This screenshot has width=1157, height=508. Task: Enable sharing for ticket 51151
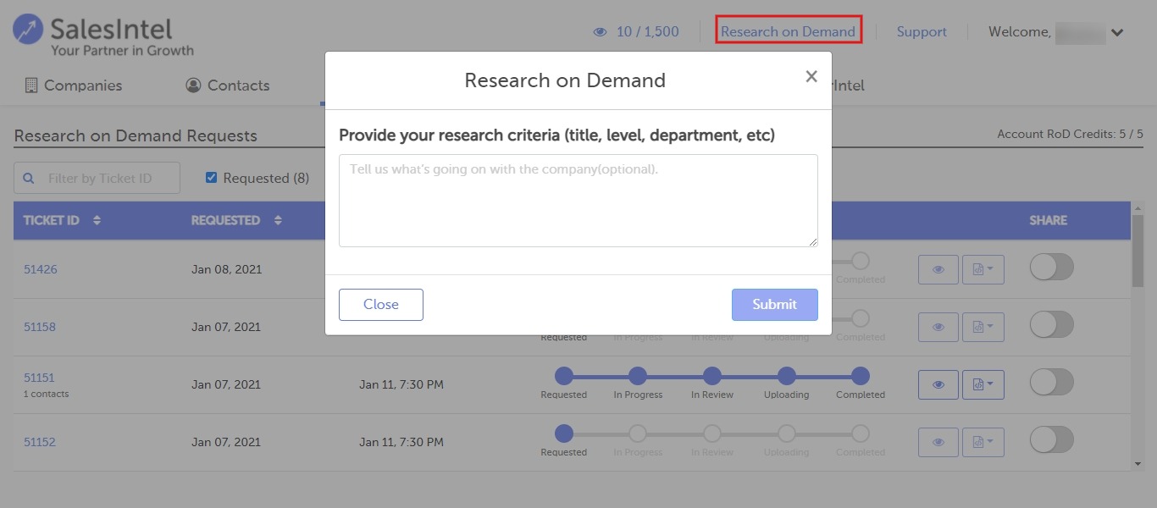tap(1052, 383)
